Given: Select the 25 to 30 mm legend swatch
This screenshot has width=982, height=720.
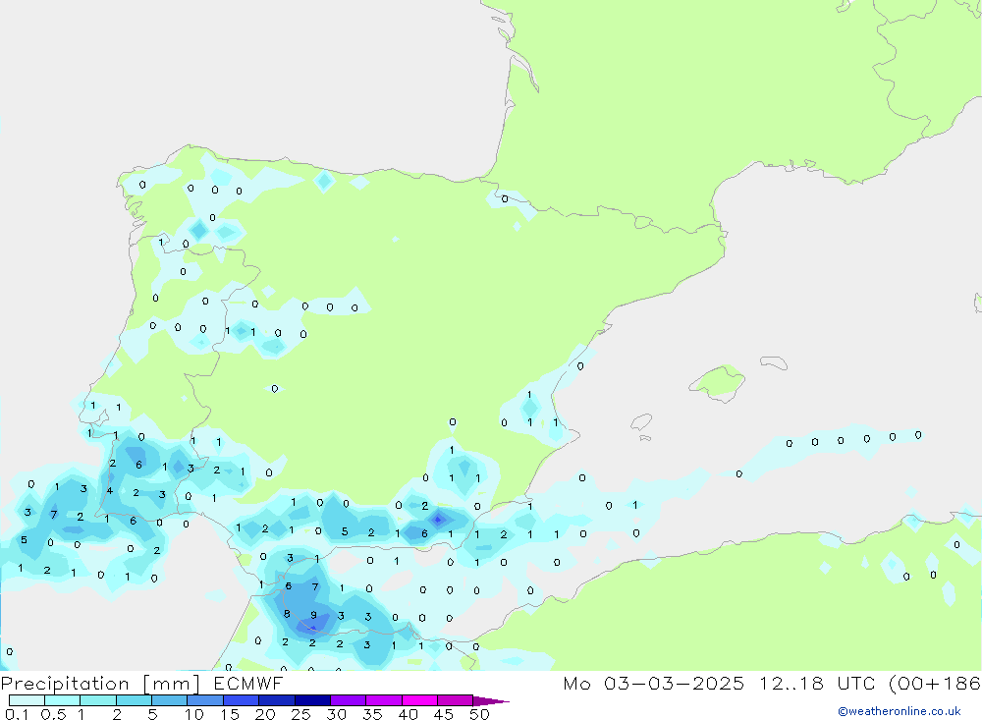Looking at the screenshot, I should coord(312,700).
